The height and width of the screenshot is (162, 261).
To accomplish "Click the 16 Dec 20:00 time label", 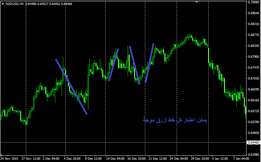I will 137,159.
